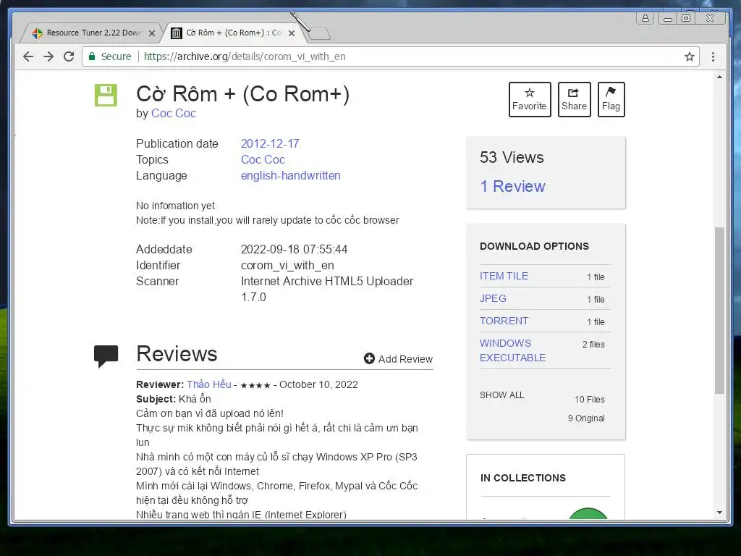Click the four-star review rating
Viewport: 741px width, 556px height.
[x=255, y=385]
